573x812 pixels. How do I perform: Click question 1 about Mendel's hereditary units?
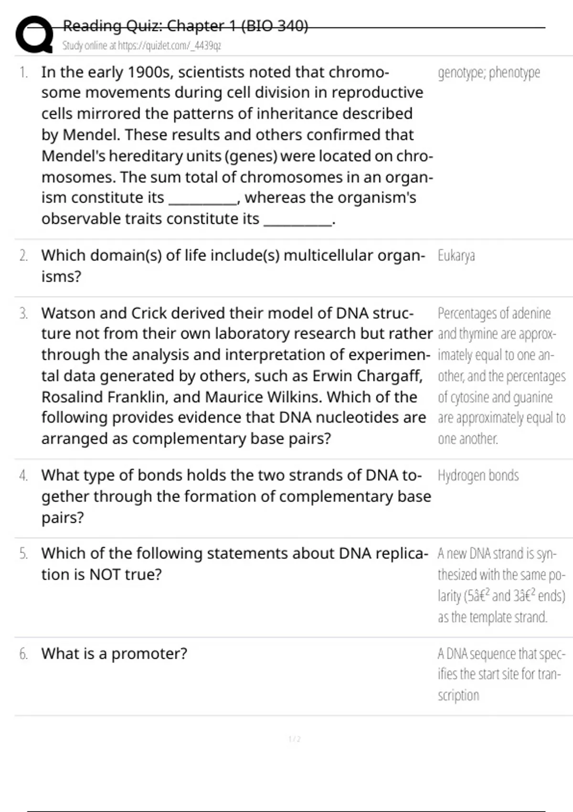click(236, 145)
